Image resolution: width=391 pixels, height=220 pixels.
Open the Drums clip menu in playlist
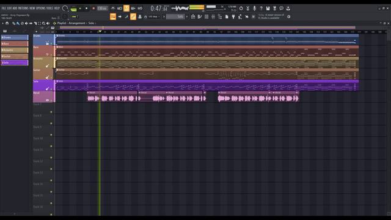click(x=57, y=35)
